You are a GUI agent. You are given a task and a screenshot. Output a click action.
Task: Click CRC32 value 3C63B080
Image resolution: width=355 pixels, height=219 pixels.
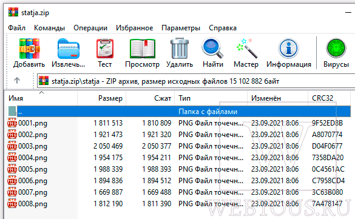point(327,192)
